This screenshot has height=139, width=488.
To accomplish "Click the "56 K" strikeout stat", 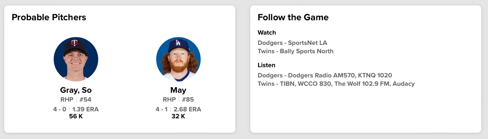I will 76,116.
